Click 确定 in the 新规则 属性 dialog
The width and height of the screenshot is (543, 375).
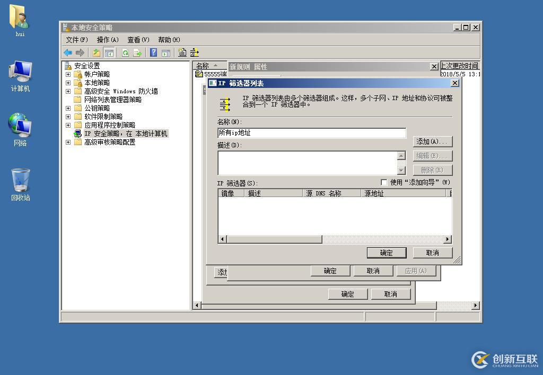coord(330,271)
